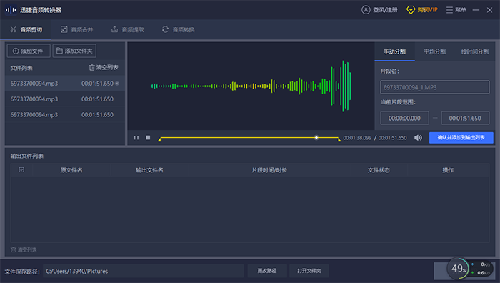The image size is (500, 283).
Task: Click the 文件状态 column header
Action: coord(379,170)
